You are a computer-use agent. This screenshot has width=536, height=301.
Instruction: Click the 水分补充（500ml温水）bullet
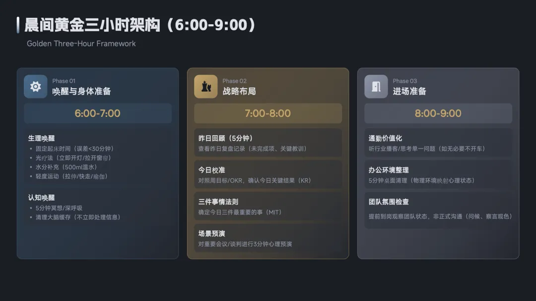point(67,167)
